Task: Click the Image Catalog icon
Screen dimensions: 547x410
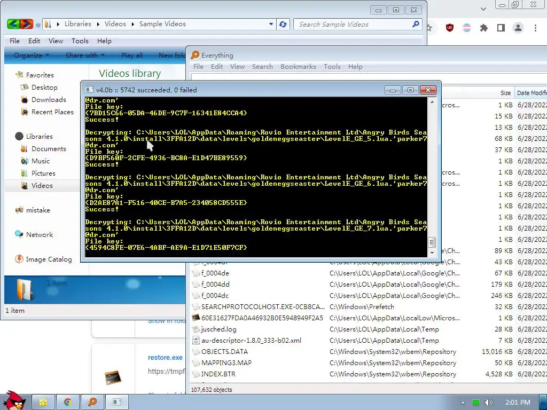Action: pyautogui.click(x=19, y=259)
